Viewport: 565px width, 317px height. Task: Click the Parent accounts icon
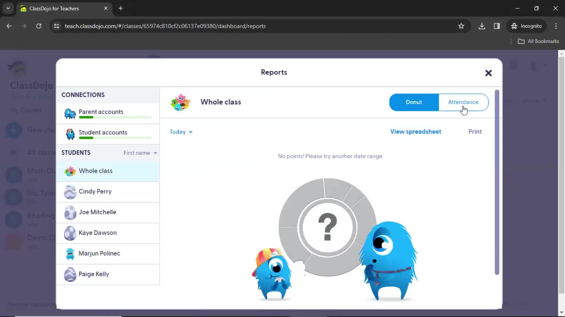click(70, 112)
